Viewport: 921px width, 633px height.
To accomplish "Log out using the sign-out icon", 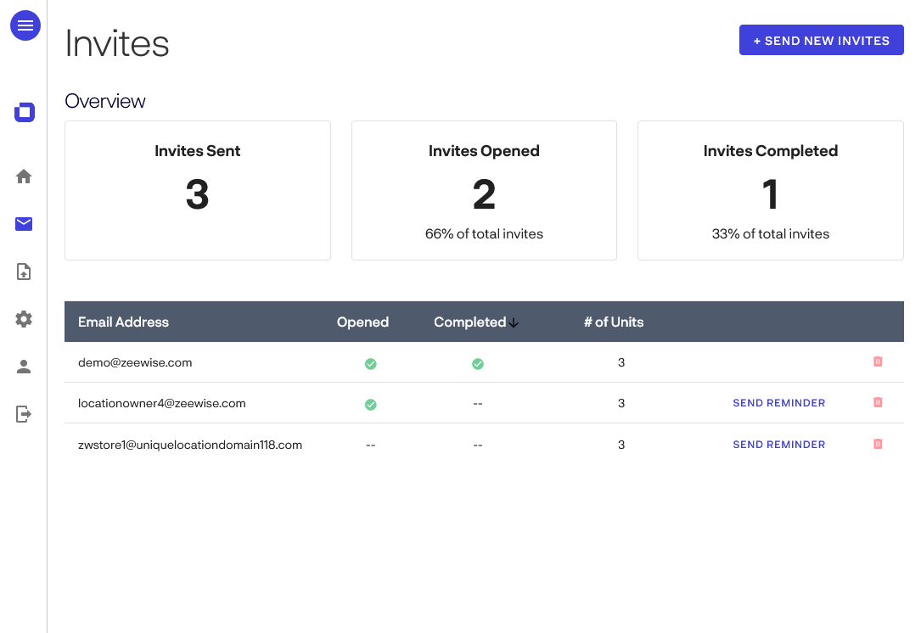I will click(x=23, y=414).
